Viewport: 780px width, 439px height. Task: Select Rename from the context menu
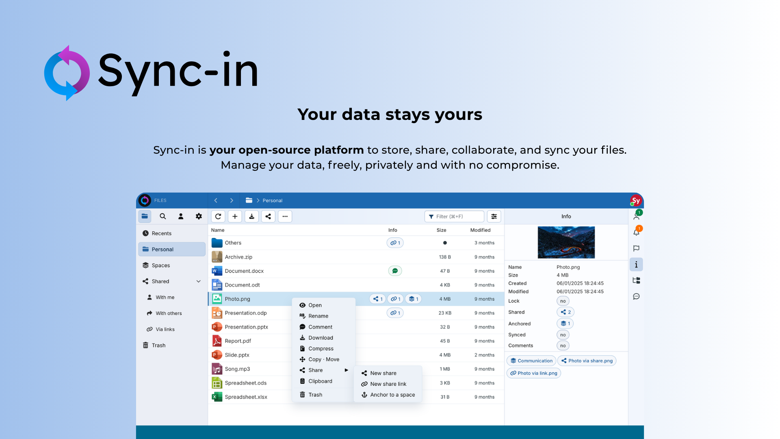coord(318,316)
